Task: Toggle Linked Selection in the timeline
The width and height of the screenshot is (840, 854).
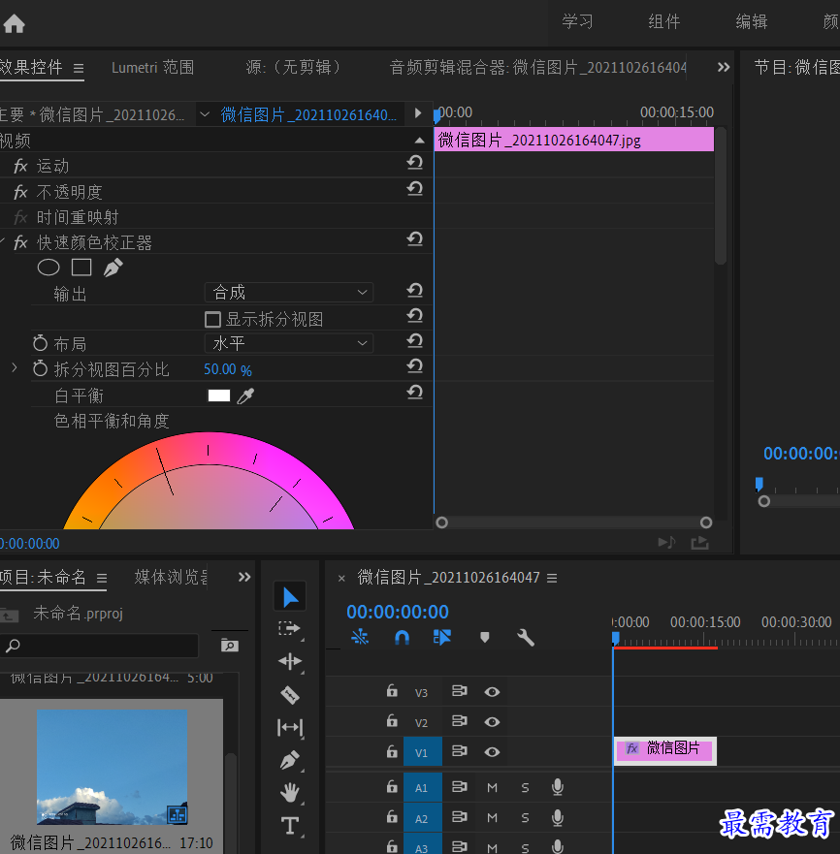Action: point(442,637)
